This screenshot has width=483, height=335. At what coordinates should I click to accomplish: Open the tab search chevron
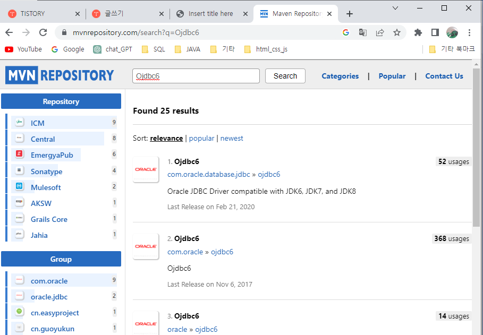[395, 8]
